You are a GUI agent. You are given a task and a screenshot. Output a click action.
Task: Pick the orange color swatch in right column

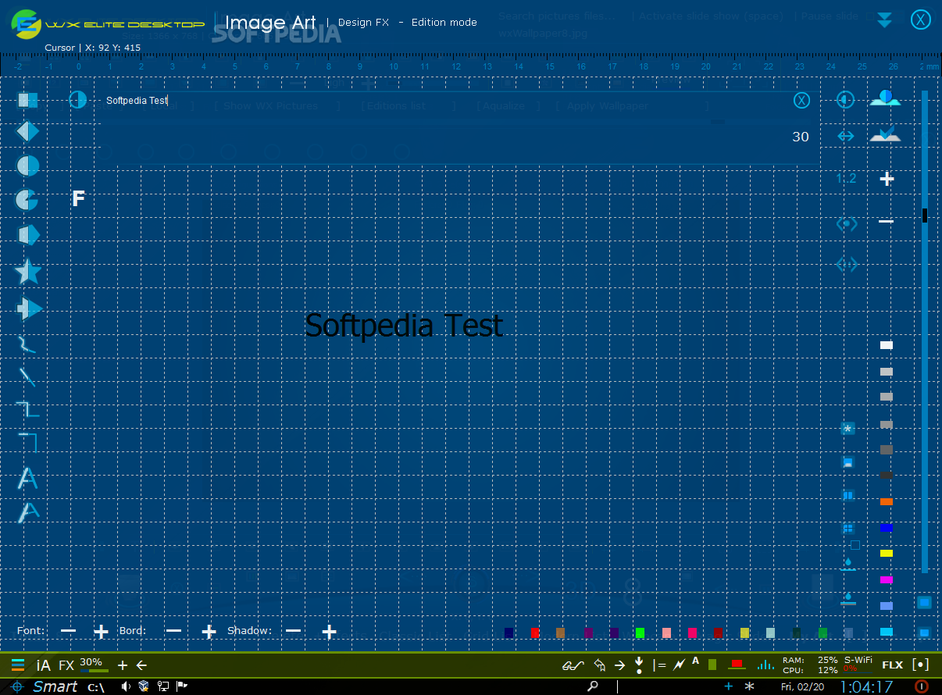coord(886,501)
